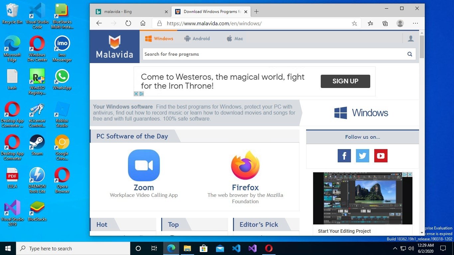This screenshot has width=454, height=255.
Task: Click the Hot section heading
Action: point(102,224)
